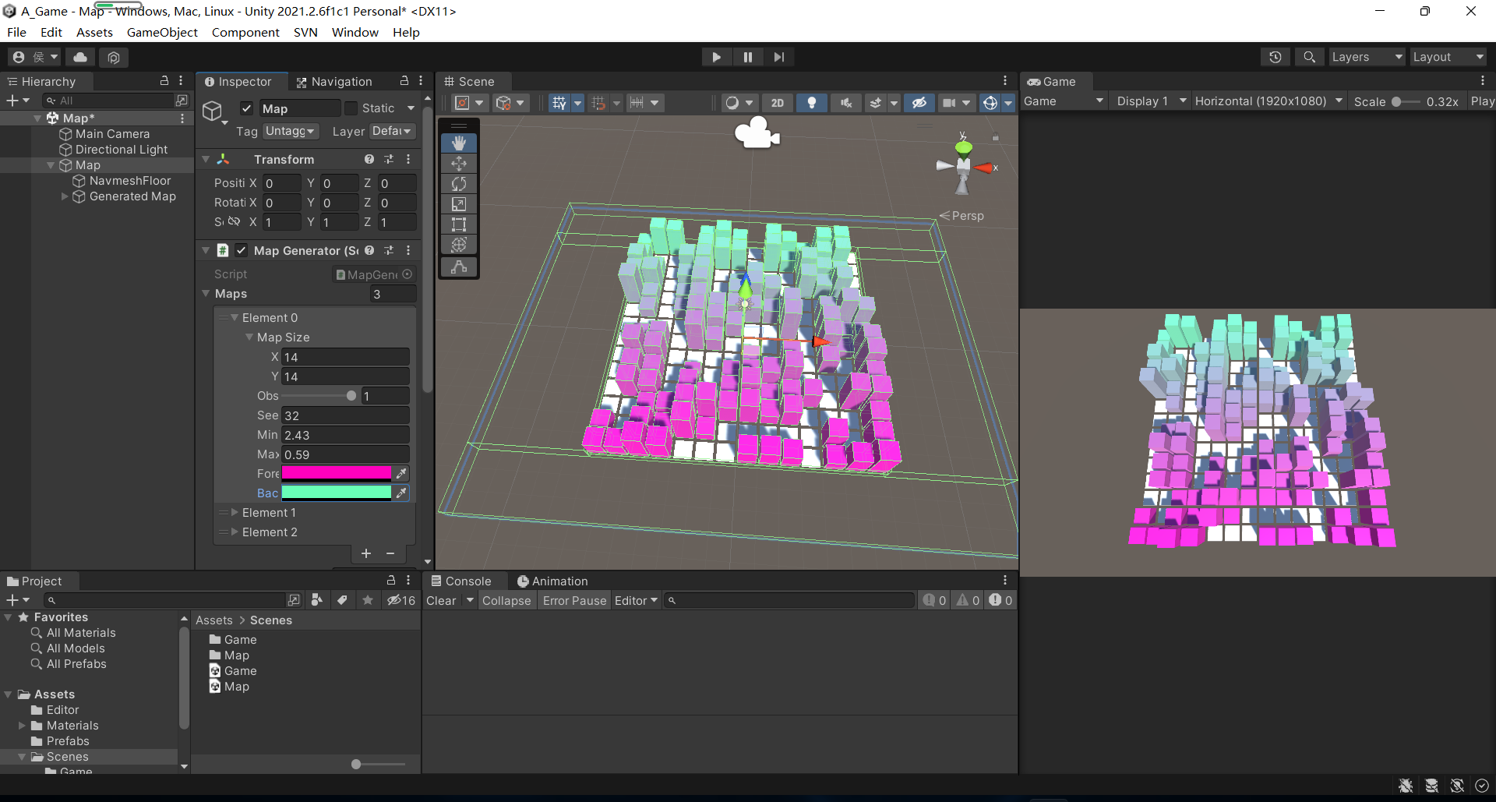Screen dimensions: 1496x802
Task: Pick Background colour with eyedropper
Action: [401, 493]
